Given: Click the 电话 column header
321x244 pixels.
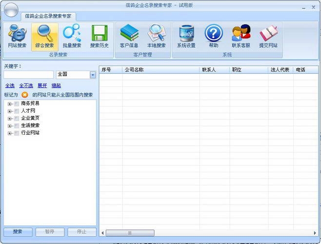Looking at the screenshot, I should pos(306,70).
